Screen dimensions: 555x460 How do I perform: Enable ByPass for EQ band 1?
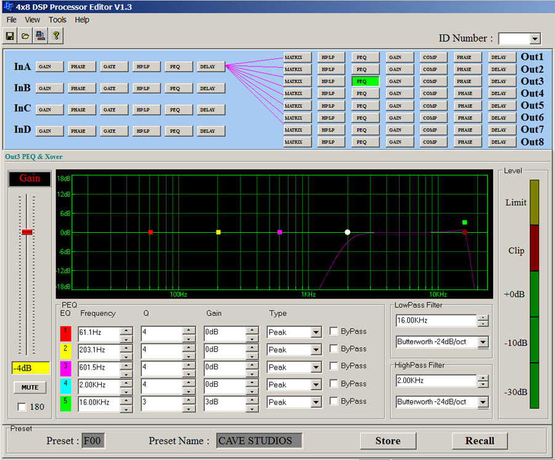[334, 331]
